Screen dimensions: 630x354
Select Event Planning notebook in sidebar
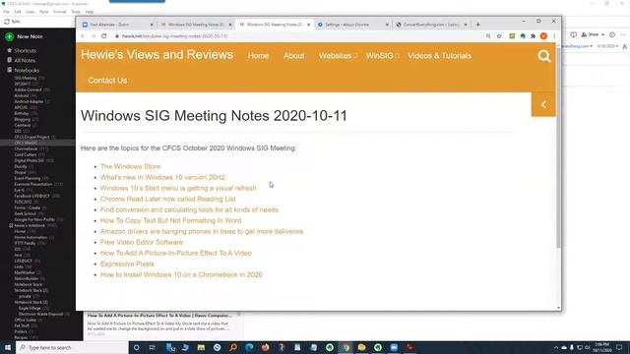coord(28,178)
